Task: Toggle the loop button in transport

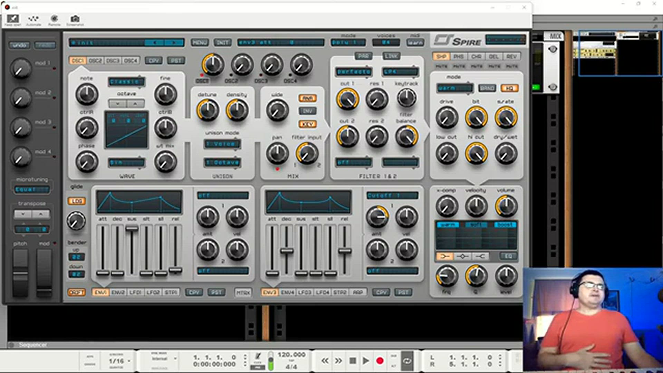Action: [407, 361]
